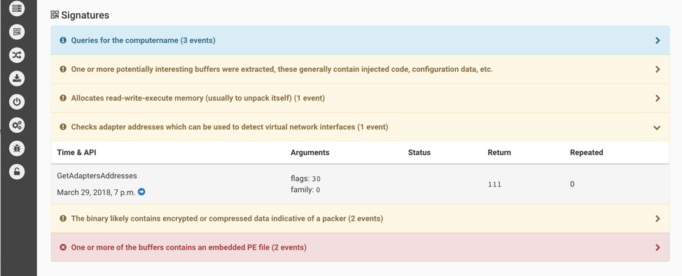This screenshot has width=682, height=276.
Task: Click the download tray sidebar icon
Action: [x=17, y=78]
